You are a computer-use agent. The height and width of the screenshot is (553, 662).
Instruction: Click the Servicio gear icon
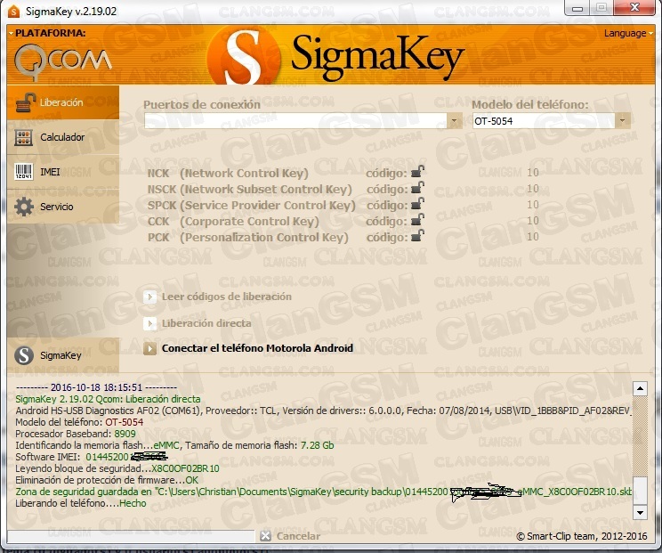pyautogui.click(x=24, y=207)
